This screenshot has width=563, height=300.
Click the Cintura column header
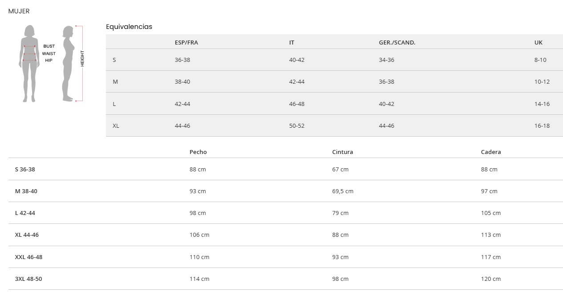343,152
